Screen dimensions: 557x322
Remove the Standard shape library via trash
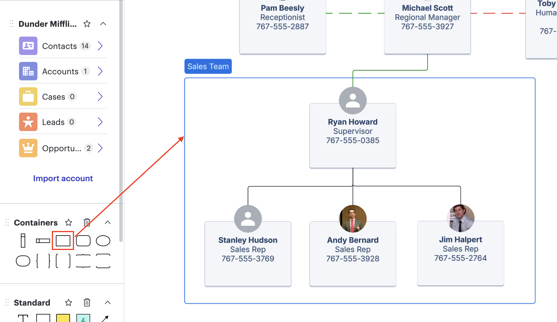(x=87, y=302)
